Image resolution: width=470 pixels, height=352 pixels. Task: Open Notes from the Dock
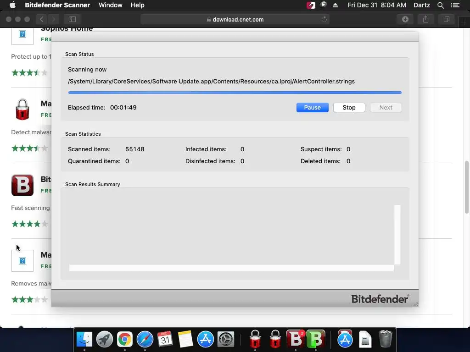pos(185,340)
